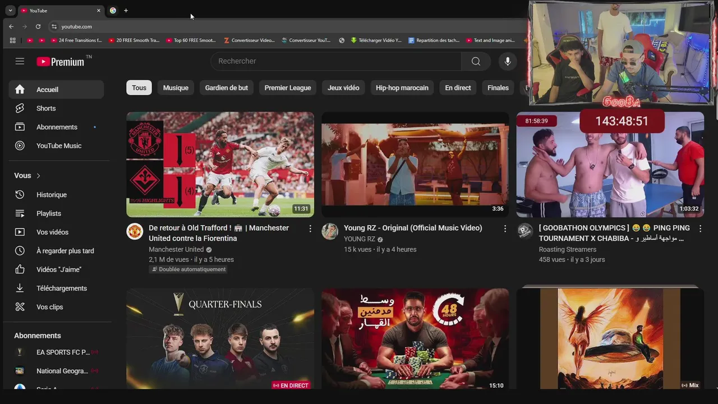Open Goobathon Olympics ping pong thumbnail

(610, 164)
